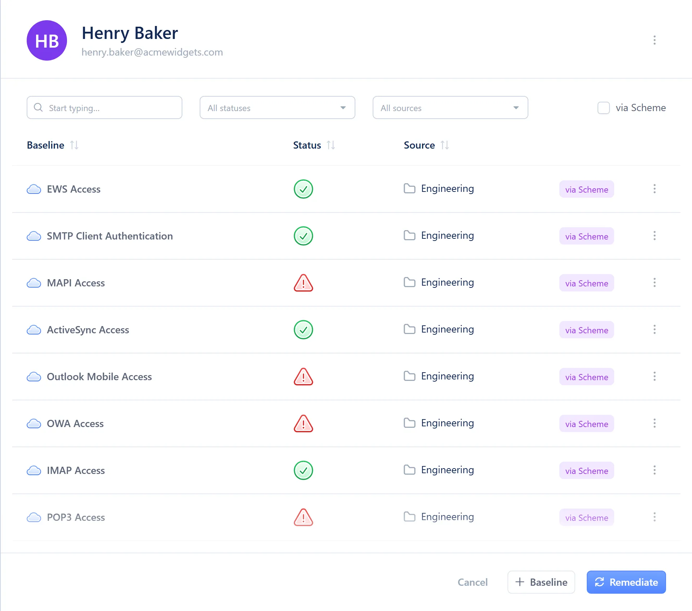Click the folder icon in the OWA Access row

pos(409,423)
